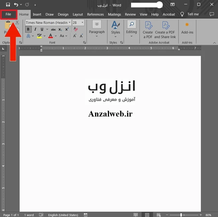This screenshot has height=217, width=218.
Task: Toggle Italic formatting
Action: coord(35,29)
